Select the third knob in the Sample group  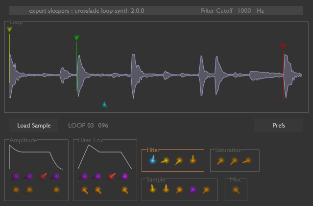(x=179, y=190)
